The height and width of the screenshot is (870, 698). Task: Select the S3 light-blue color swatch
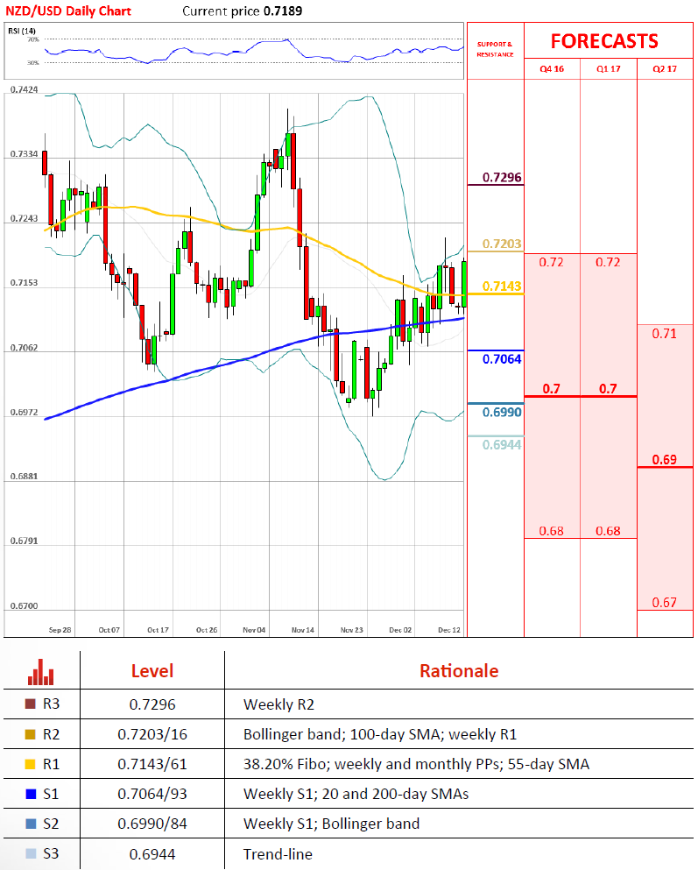tap(31, 853)
